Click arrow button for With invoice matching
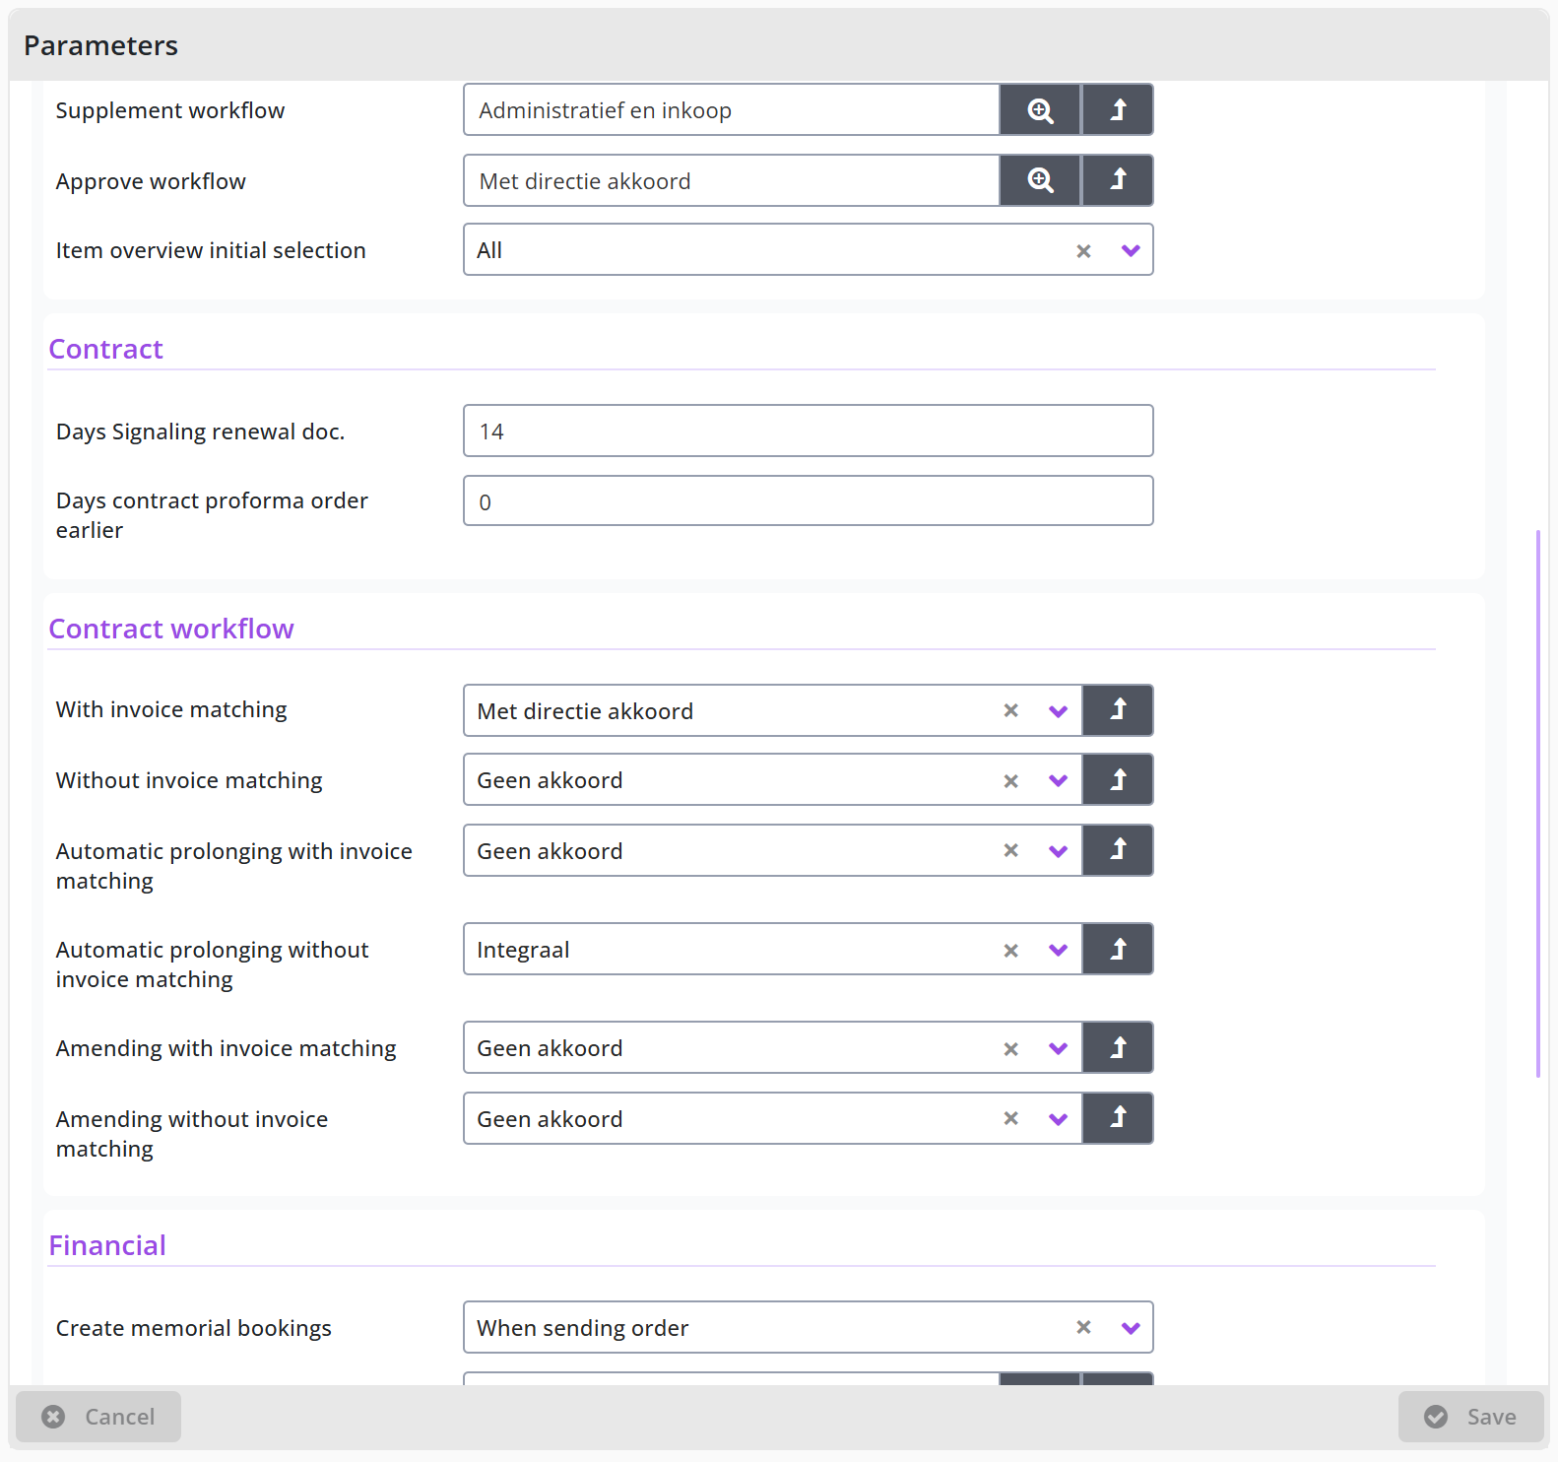This screenshot has height=1462, width=1558. 1118,710
